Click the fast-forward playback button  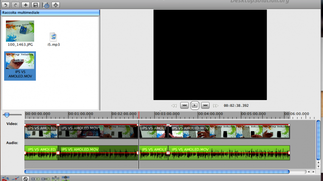click(x=215, y=105)
